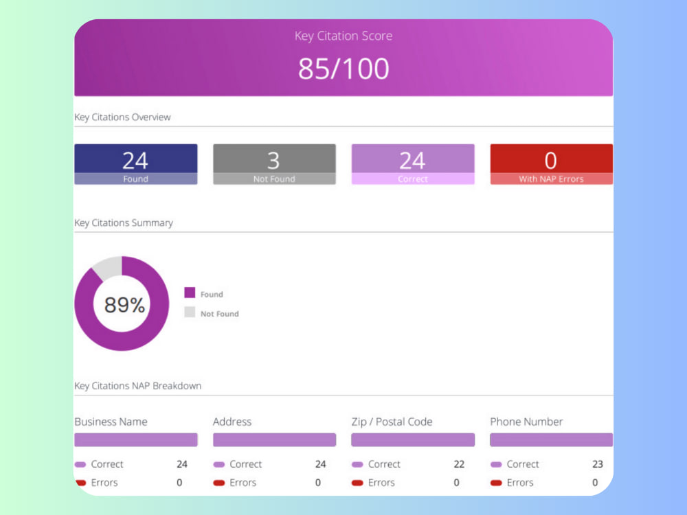Click the Key Citations Summary heading
Viewport: 687px width, 515px height.
point(124,222)
